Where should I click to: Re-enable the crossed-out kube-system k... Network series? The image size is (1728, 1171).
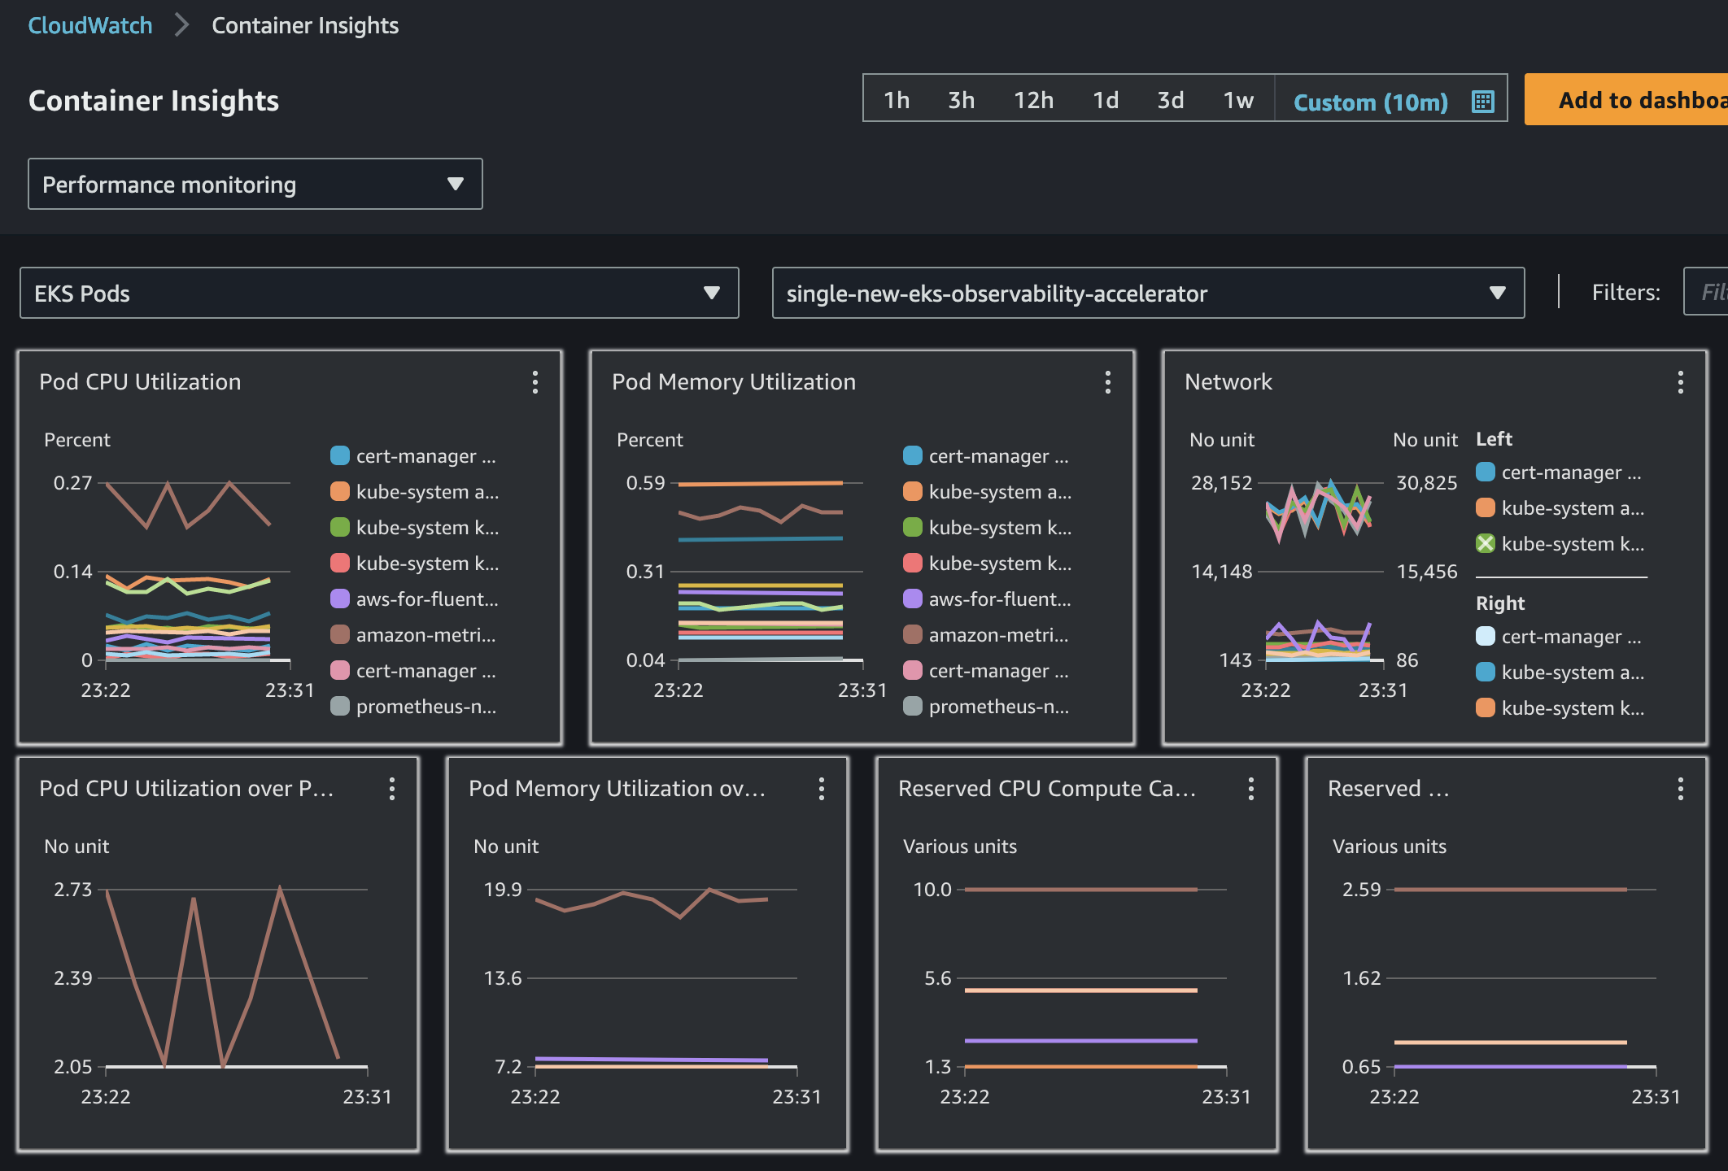pyautogui.click(x=1485, y=544)
